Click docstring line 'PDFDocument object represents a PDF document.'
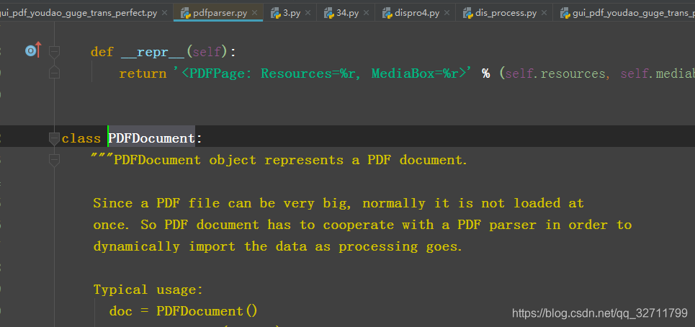Screen dimensions: 695x327 279,160
